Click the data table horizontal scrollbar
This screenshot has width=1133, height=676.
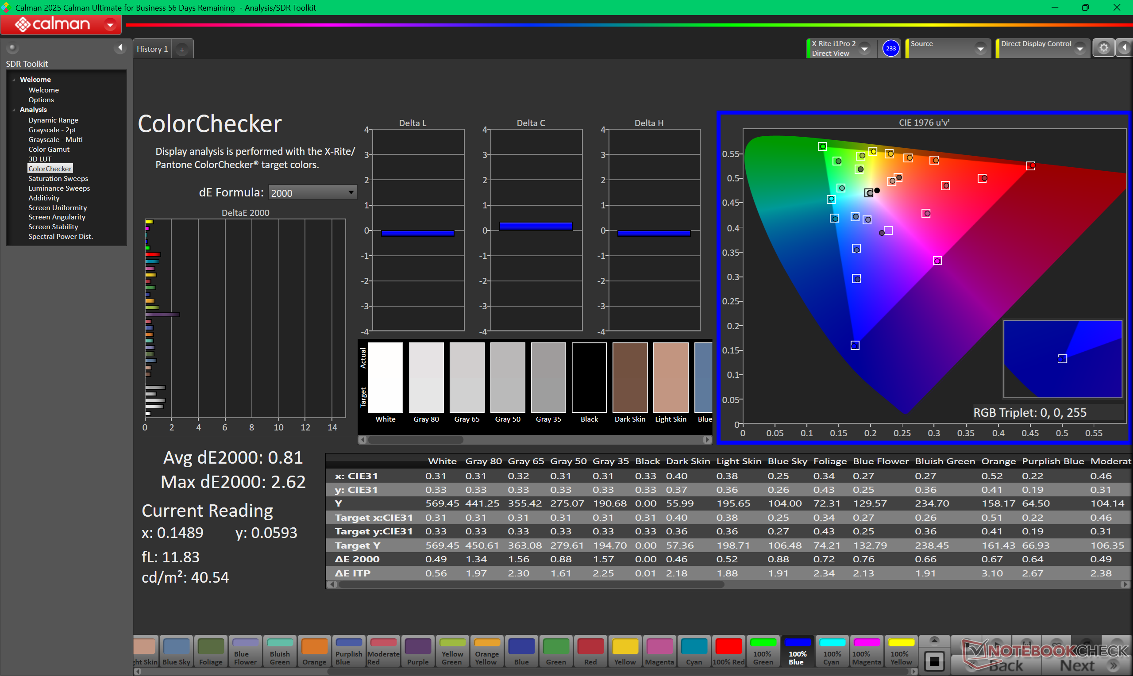tap(531, 584)
